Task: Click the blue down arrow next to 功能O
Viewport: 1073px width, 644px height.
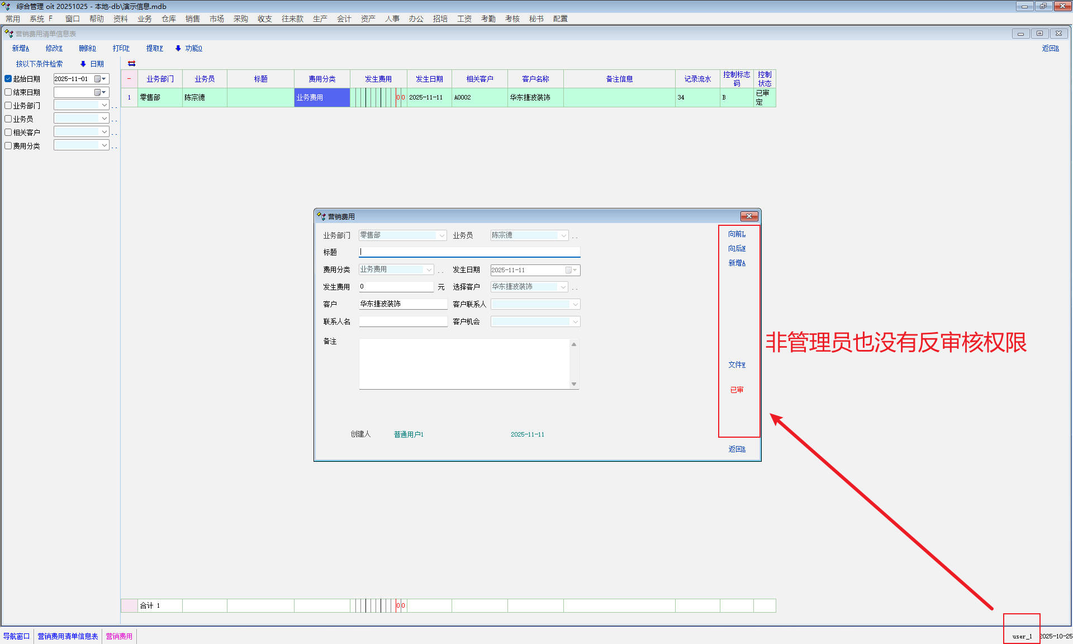Action: (x=178, y=49)
